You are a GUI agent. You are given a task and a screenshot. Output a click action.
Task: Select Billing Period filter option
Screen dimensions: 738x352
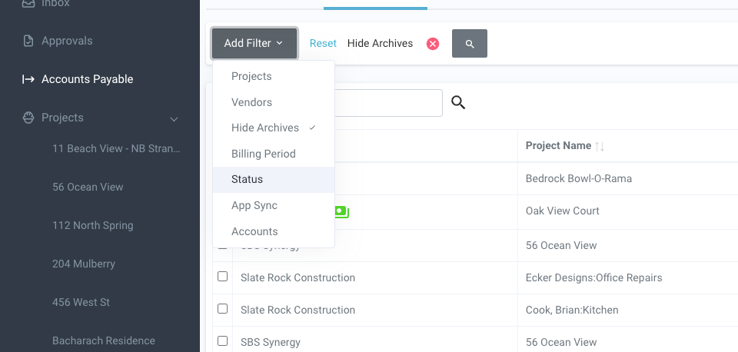[x=264, y=154]
